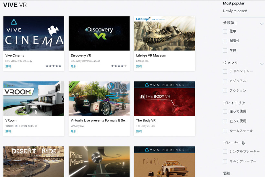Open the Prime Mover thumbnail

(x=99, y=161)
